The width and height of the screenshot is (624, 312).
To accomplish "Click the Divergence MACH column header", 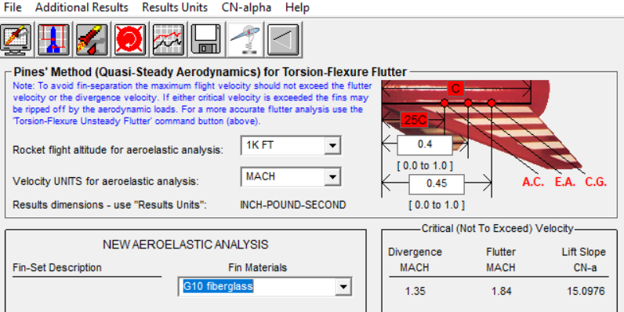I will pyautogui.click(x=415, y=259).
